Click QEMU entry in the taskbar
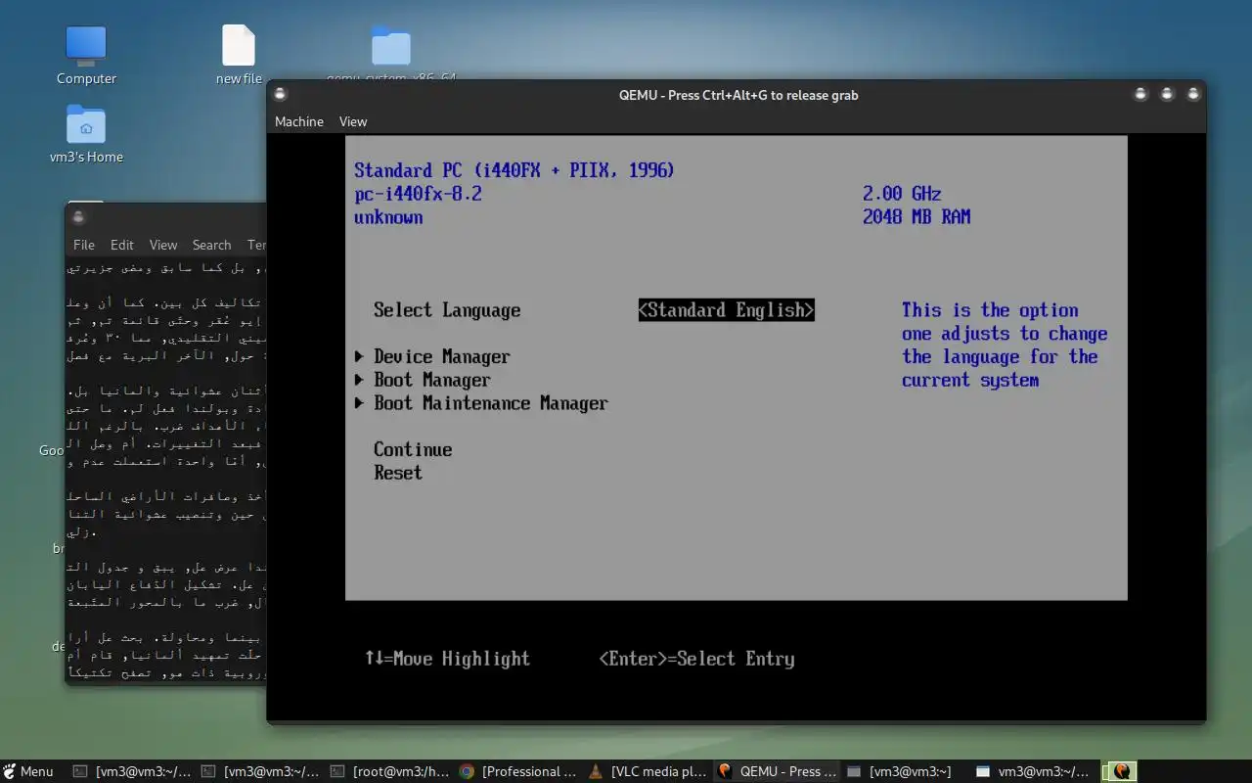This screenshot has width=1252, height=783. point(777,771)
